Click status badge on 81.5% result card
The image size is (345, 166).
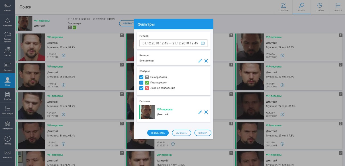(340, 94)
